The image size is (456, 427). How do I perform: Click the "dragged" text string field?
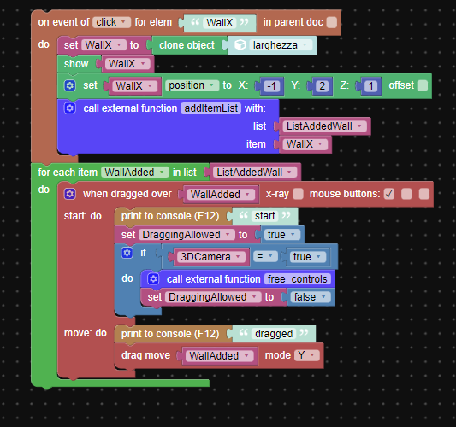pyautogui.click(x=274, y=334)
